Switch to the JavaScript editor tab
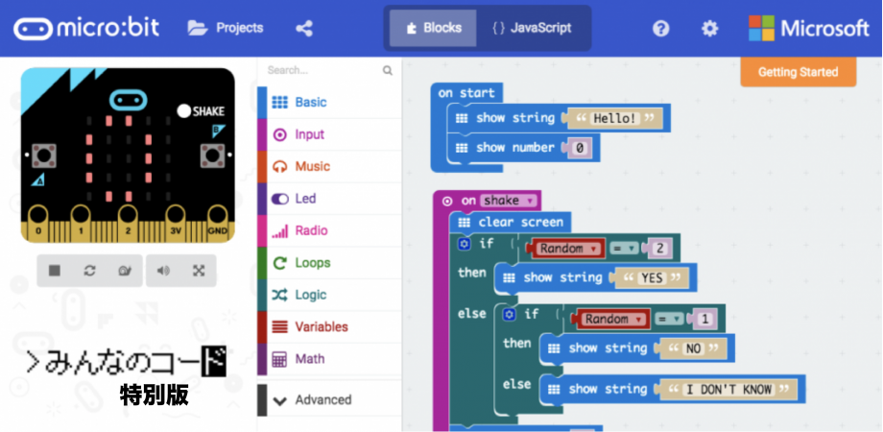 point(532,28)
